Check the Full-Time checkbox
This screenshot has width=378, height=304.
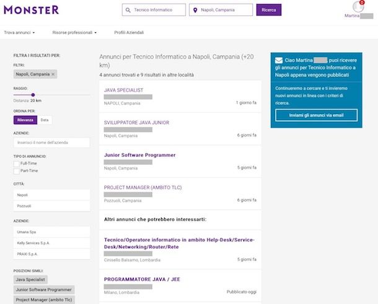pos(16,164)
